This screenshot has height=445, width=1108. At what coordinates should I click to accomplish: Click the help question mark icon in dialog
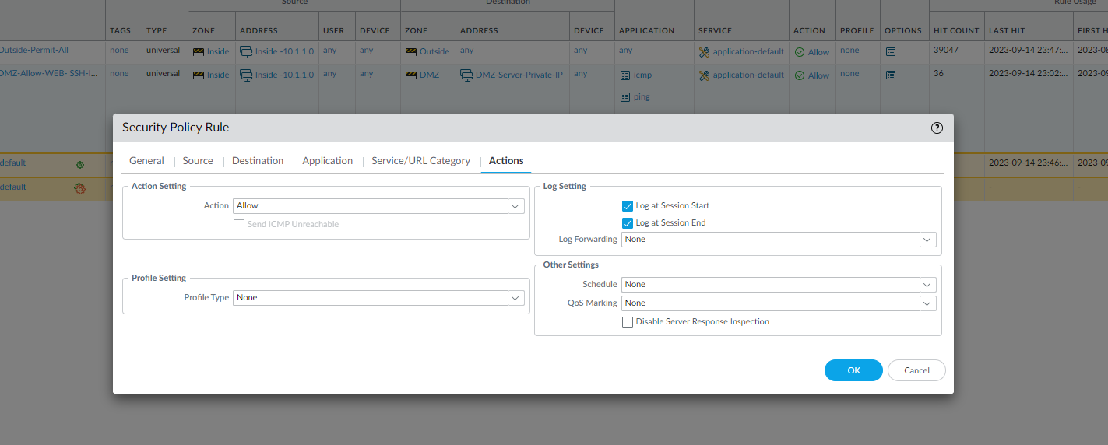(x=937, y=128)
